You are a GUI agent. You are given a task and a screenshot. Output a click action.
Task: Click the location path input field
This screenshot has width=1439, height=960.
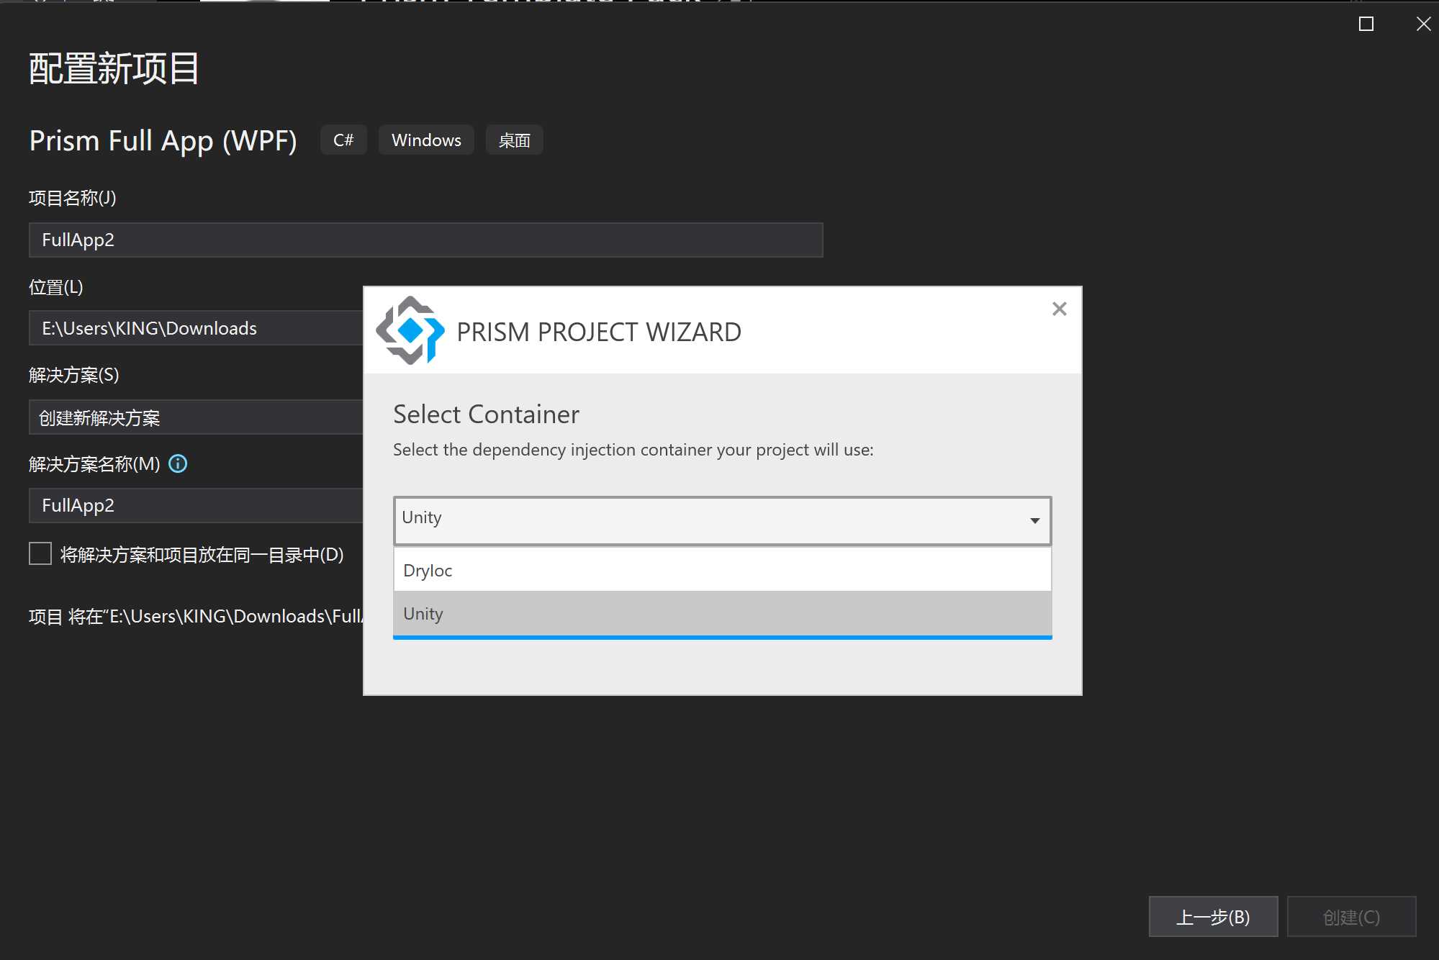pos(196,329)
